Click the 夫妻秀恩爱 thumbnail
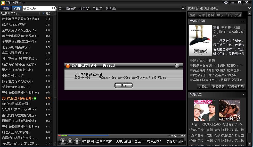The height and width of the screenshot is (147, 253). (205, 110)
